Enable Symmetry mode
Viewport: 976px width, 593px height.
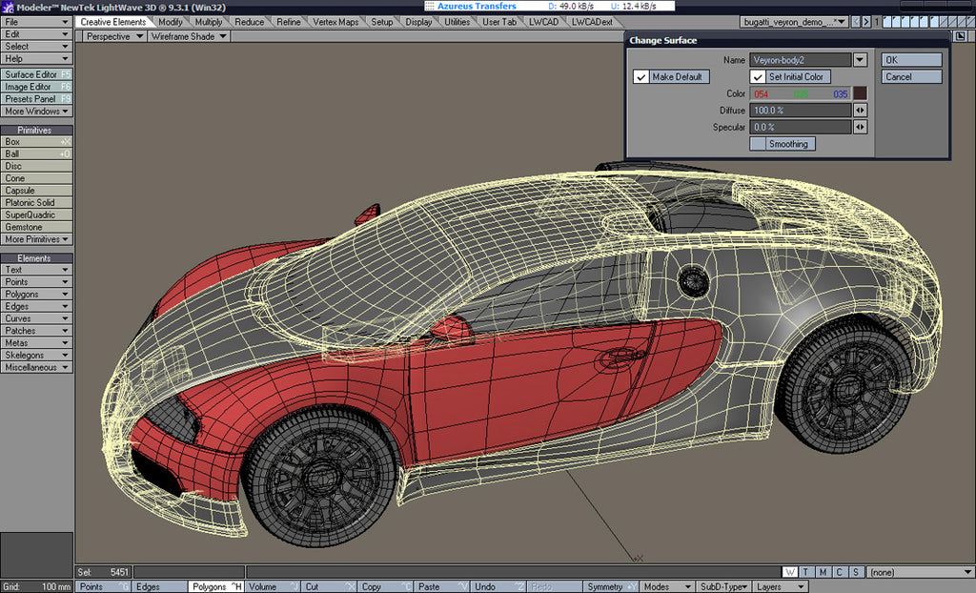tap(608, 585)
